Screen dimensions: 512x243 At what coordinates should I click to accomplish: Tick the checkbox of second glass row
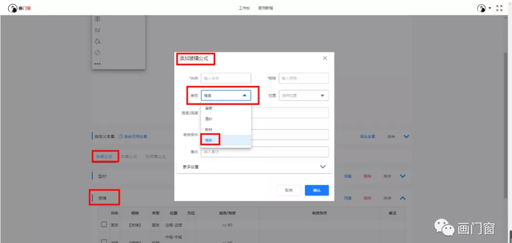tap(104, 241)
